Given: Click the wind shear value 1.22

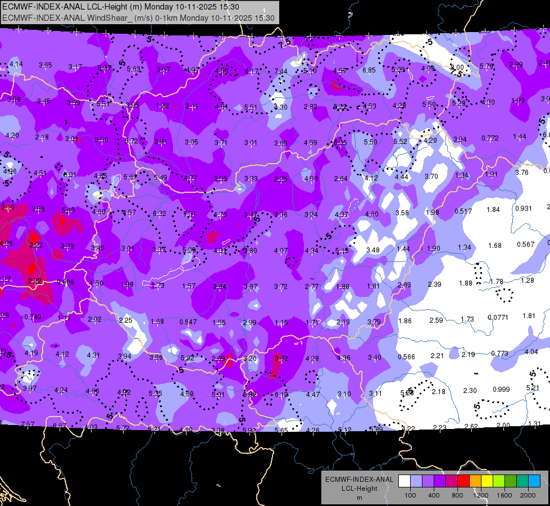Looking at the screenshot, I should [162, 105].
